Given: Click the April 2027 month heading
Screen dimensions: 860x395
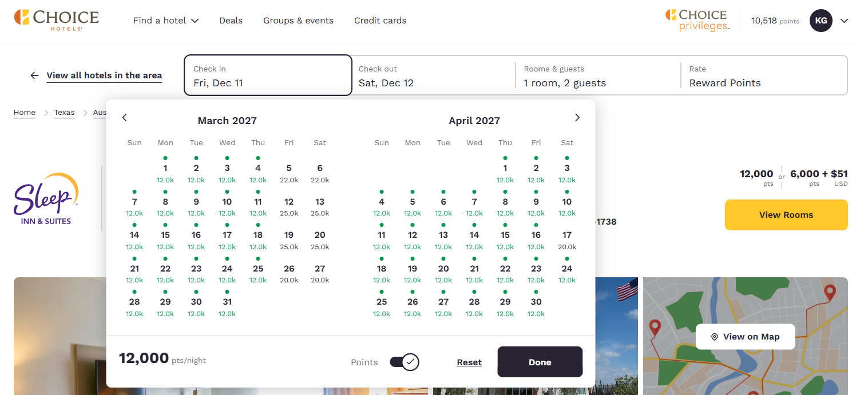Looking at the screenshot, I should (x=474, y=121).
